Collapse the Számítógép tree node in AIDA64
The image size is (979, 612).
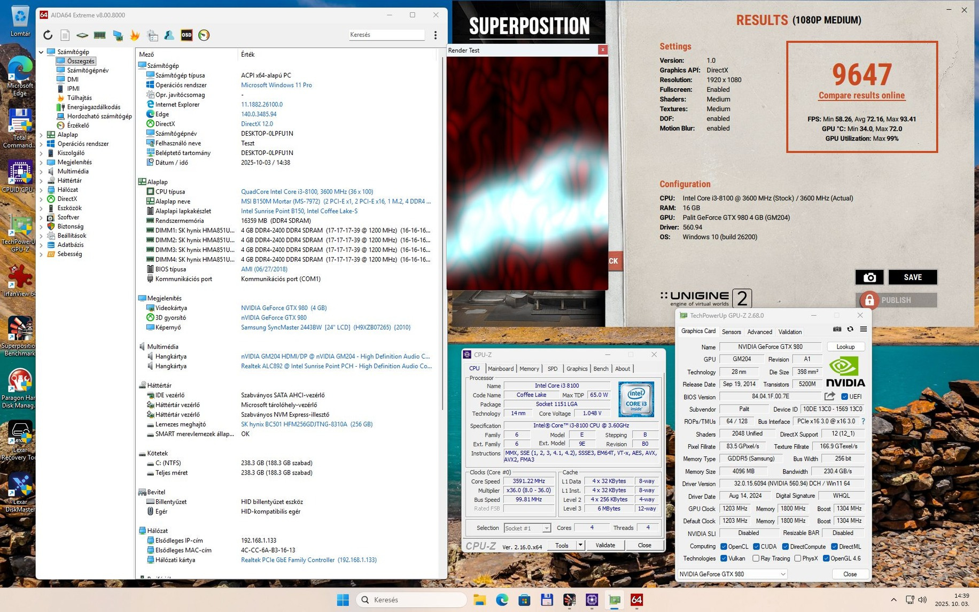tap(41, 52)
